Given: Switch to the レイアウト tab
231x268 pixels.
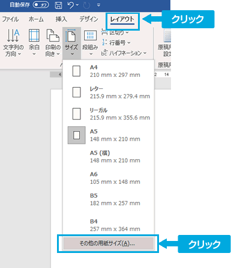Looking at the screenshot, I should [122, 20].
